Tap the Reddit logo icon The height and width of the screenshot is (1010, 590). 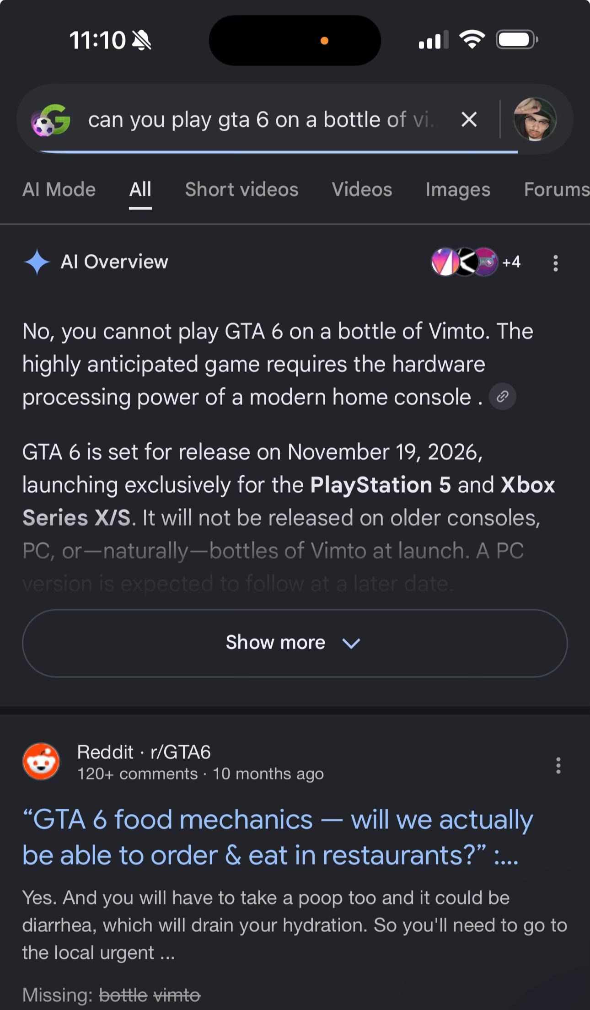[x=41, y=762]
